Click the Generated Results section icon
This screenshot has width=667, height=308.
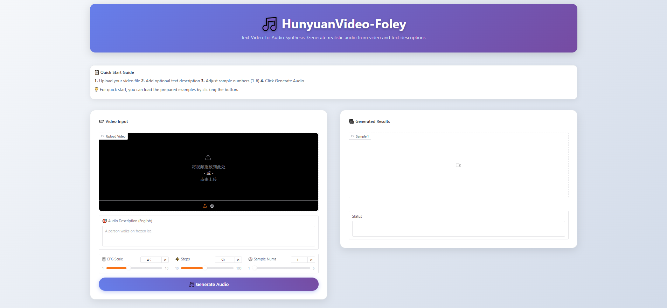(x=352, y=121)
